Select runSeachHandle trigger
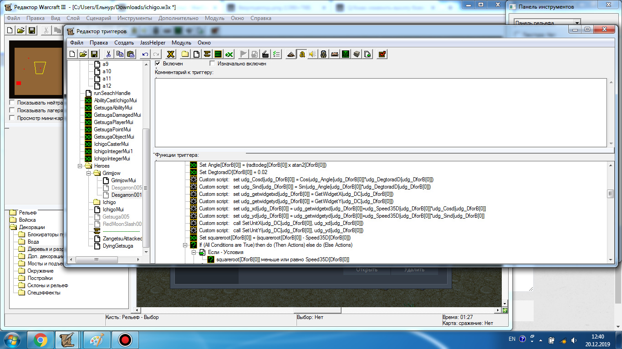Viewport: 622px width, 349px height. click(x=112, y=93)
